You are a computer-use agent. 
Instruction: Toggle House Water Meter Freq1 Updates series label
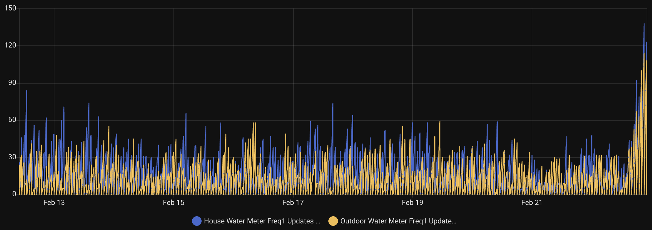(x=262, y=221)
